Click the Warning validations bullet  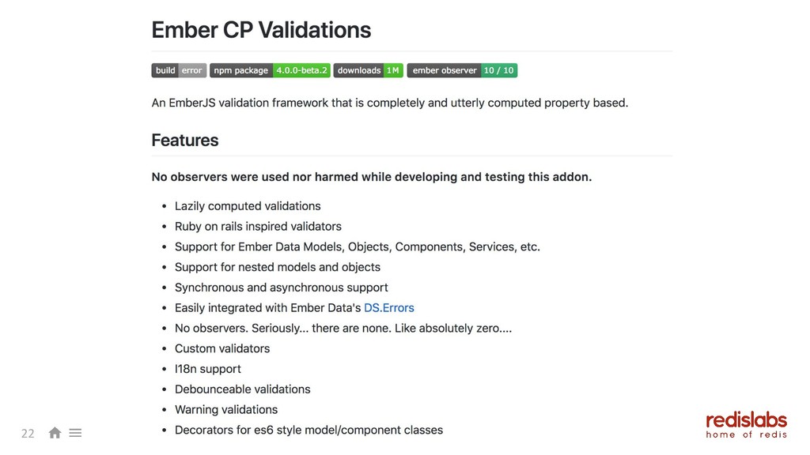[225, 410]
